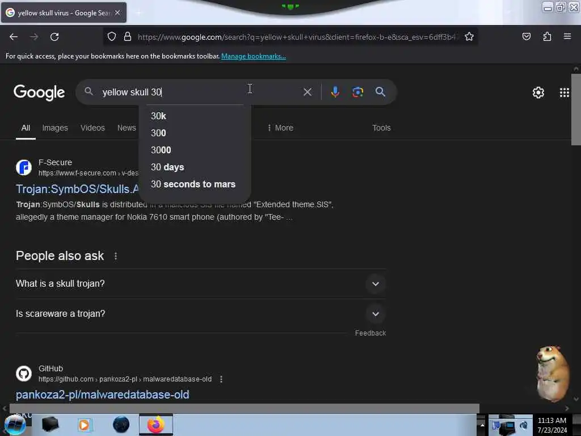Click the Windows Start orb

point(15,425)
